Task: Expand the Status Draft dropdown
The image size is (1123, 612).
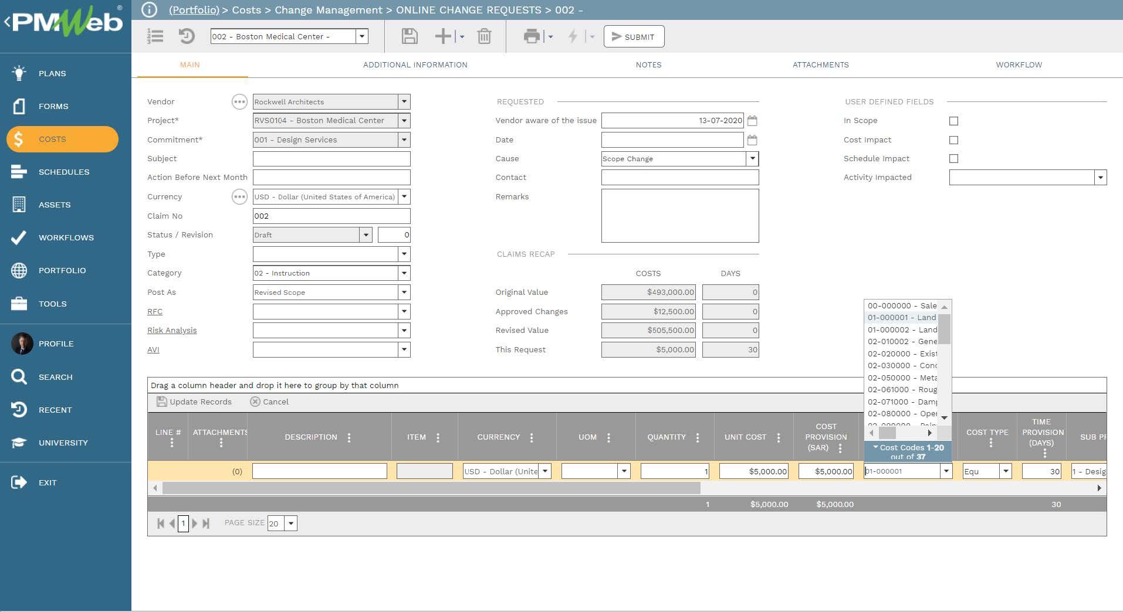Action: (366, 235)
